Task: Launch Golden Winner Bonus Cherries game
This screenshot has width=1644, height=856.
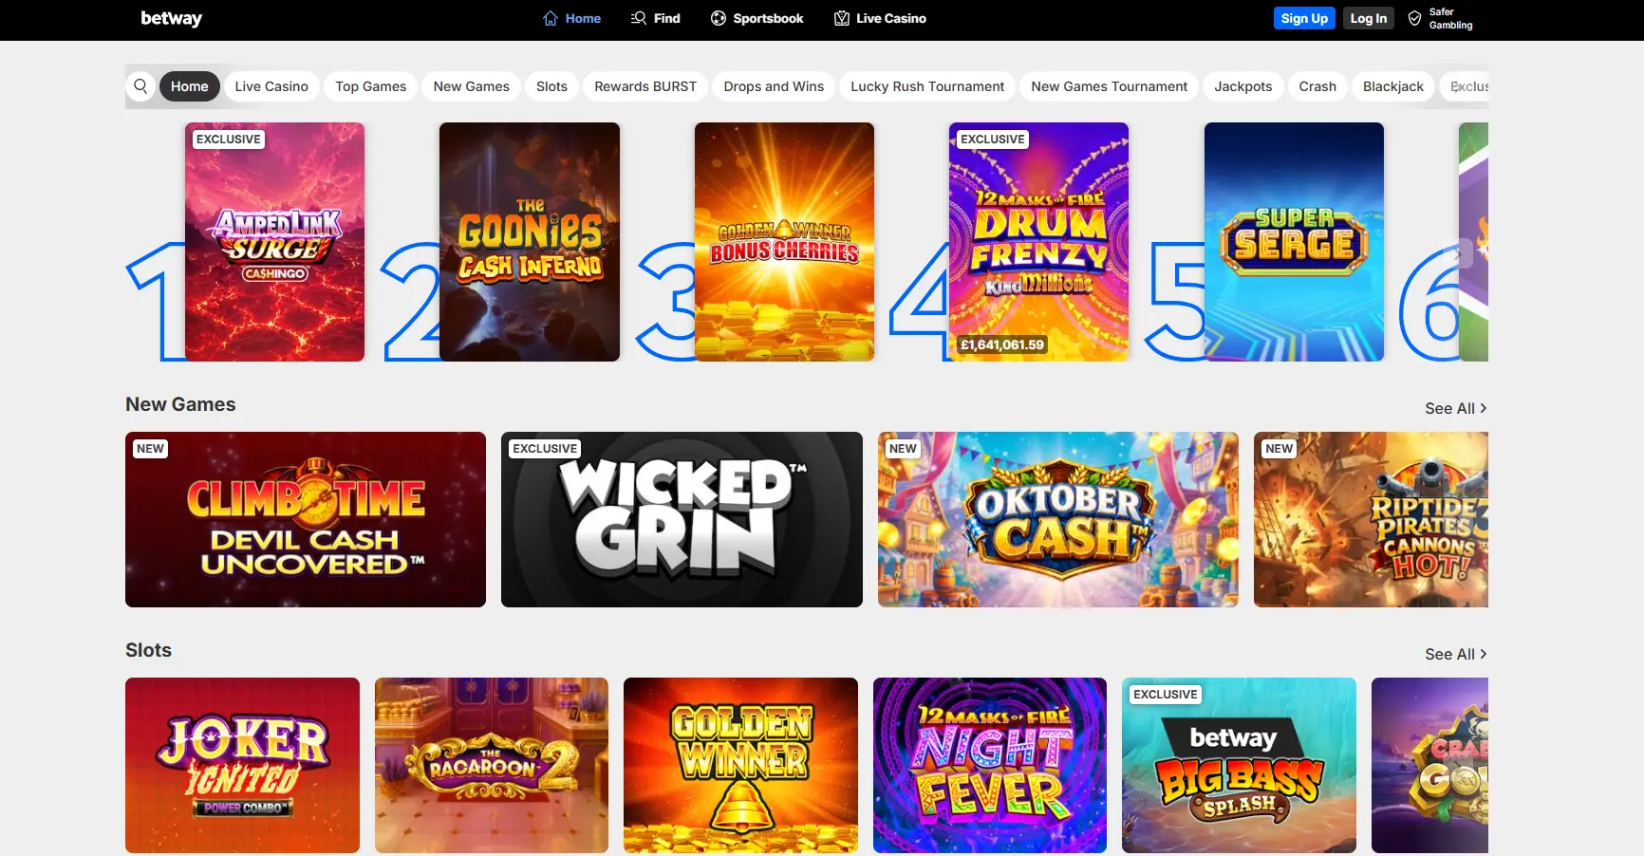Action: 784,242
